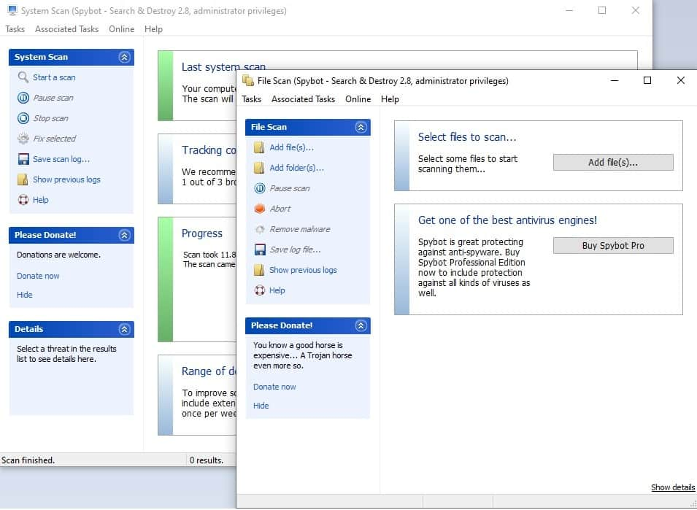The height and width of the screenshot is (510, 697).
Task: Collapse the Details panel
Action: [x=125, y=329]
